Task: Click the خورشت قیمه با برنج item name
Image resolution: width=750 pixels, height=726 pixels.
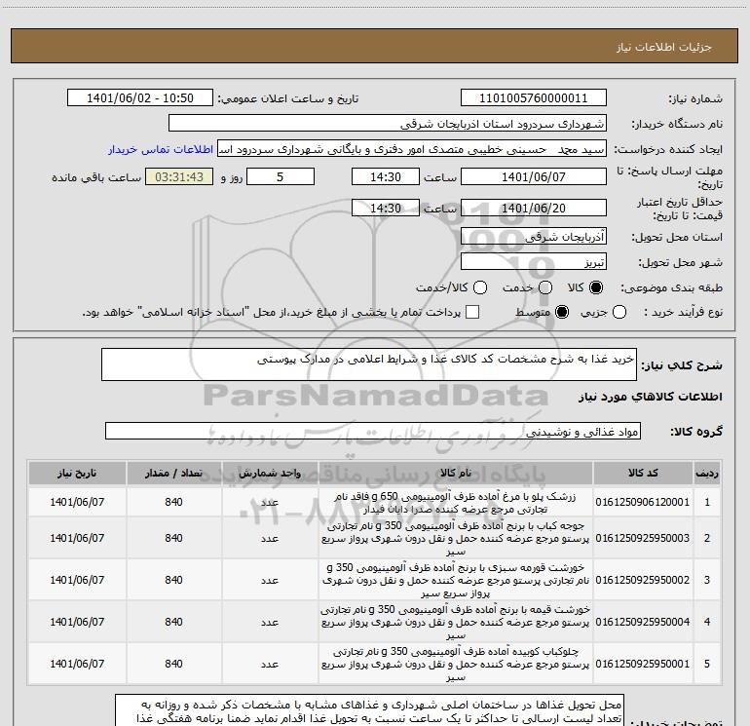Action: coord(456,622)
